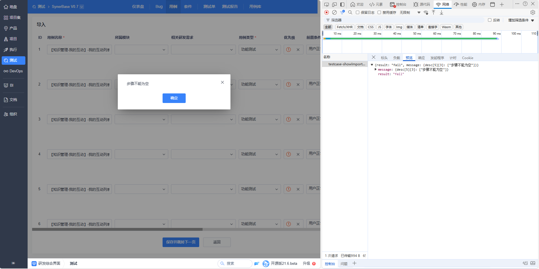
Task: Click the export HAR down-arrow icon
Action: click(442, 12)
